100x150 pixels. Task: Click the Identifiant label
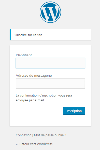point(24,55)
